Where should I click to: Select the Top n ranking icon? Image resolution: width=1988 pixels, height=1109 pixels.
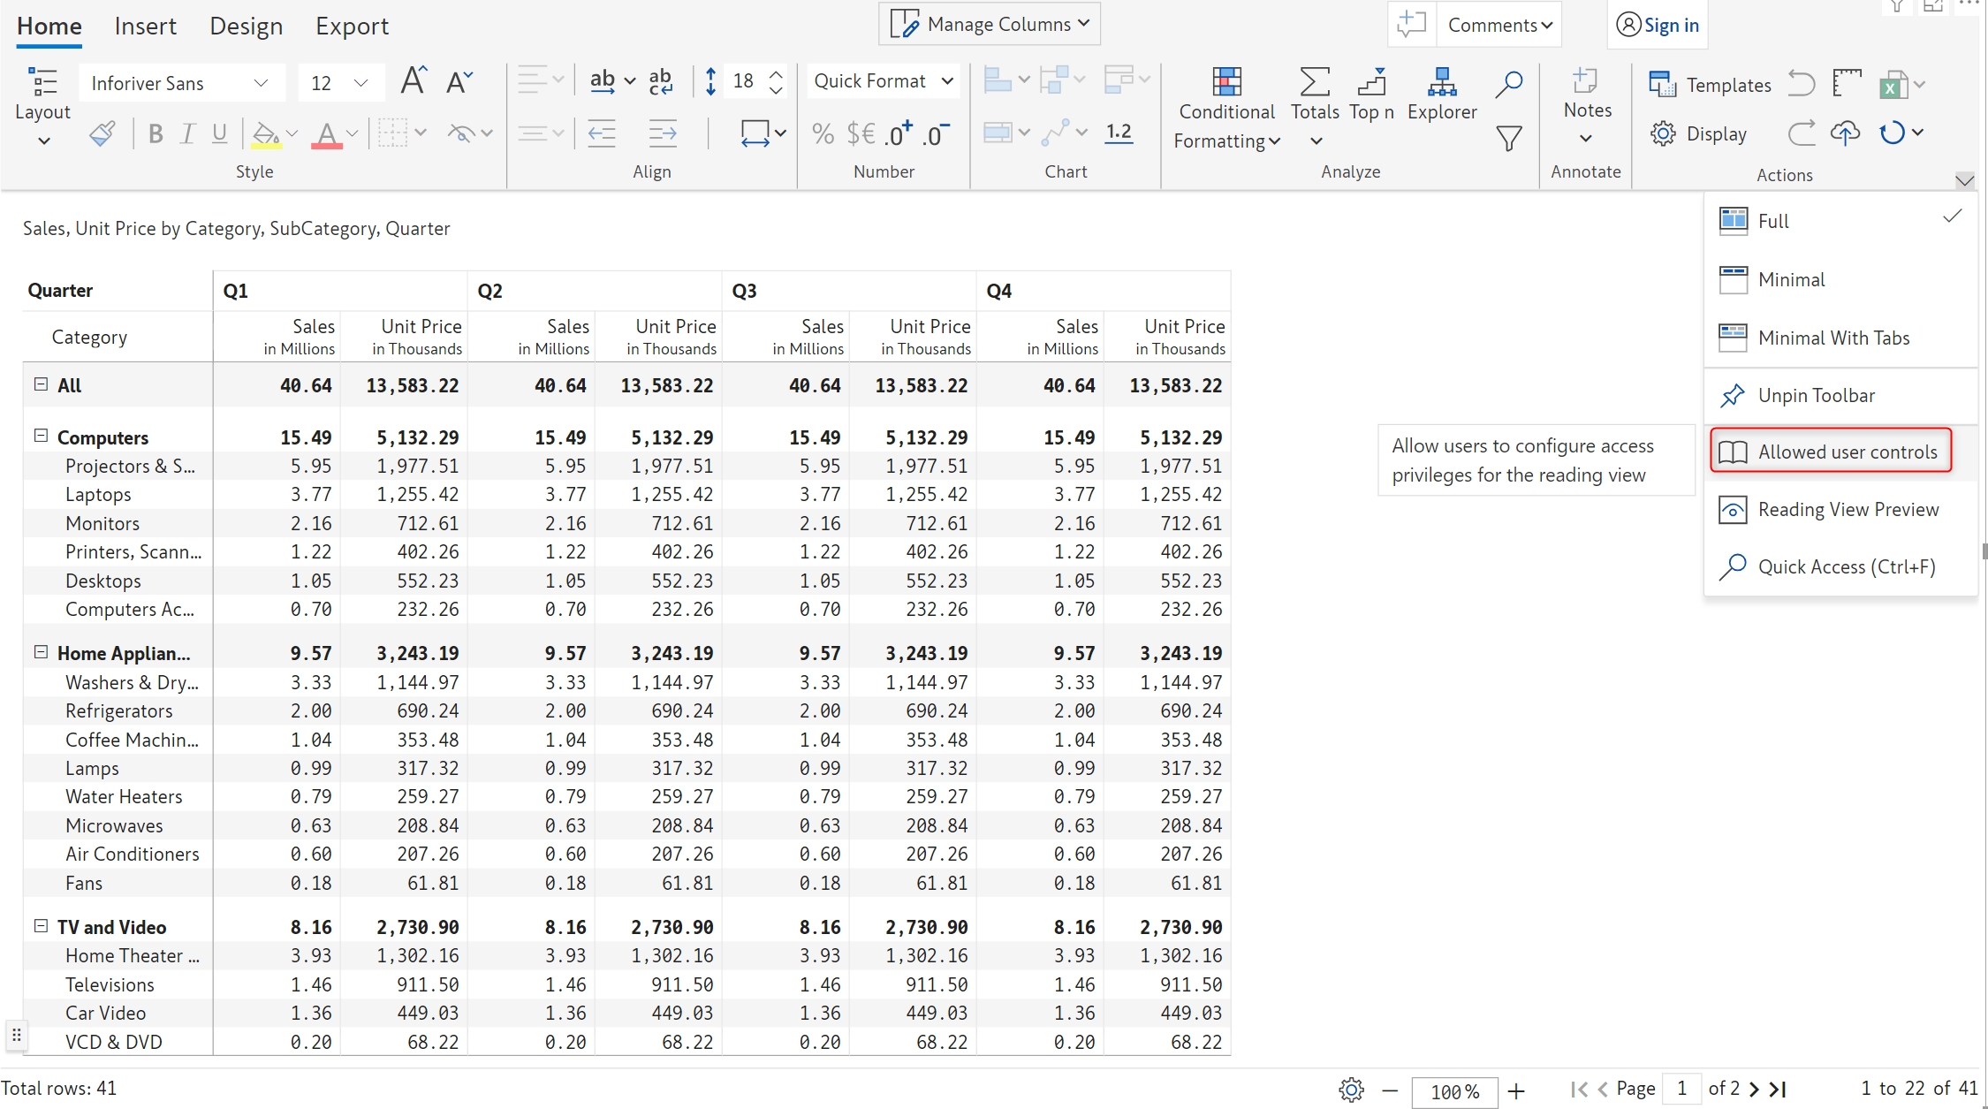pyautogui.click(x=1371, y=82)
